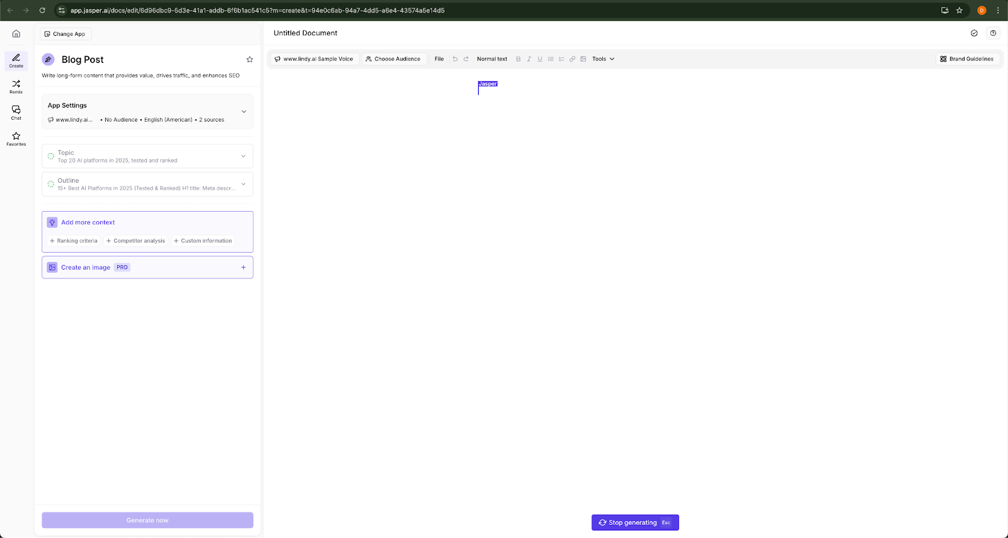
Task: Click the install app icon in address bar
Action: tap(944, 10)
